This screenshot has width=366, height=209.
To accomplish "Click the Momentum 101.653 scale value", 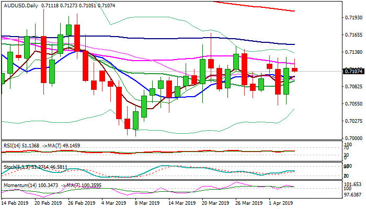I will 353,184.
